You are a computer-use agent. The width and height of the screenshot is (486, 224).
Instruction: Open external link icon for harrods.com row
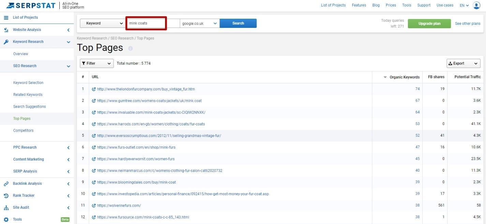94,124
